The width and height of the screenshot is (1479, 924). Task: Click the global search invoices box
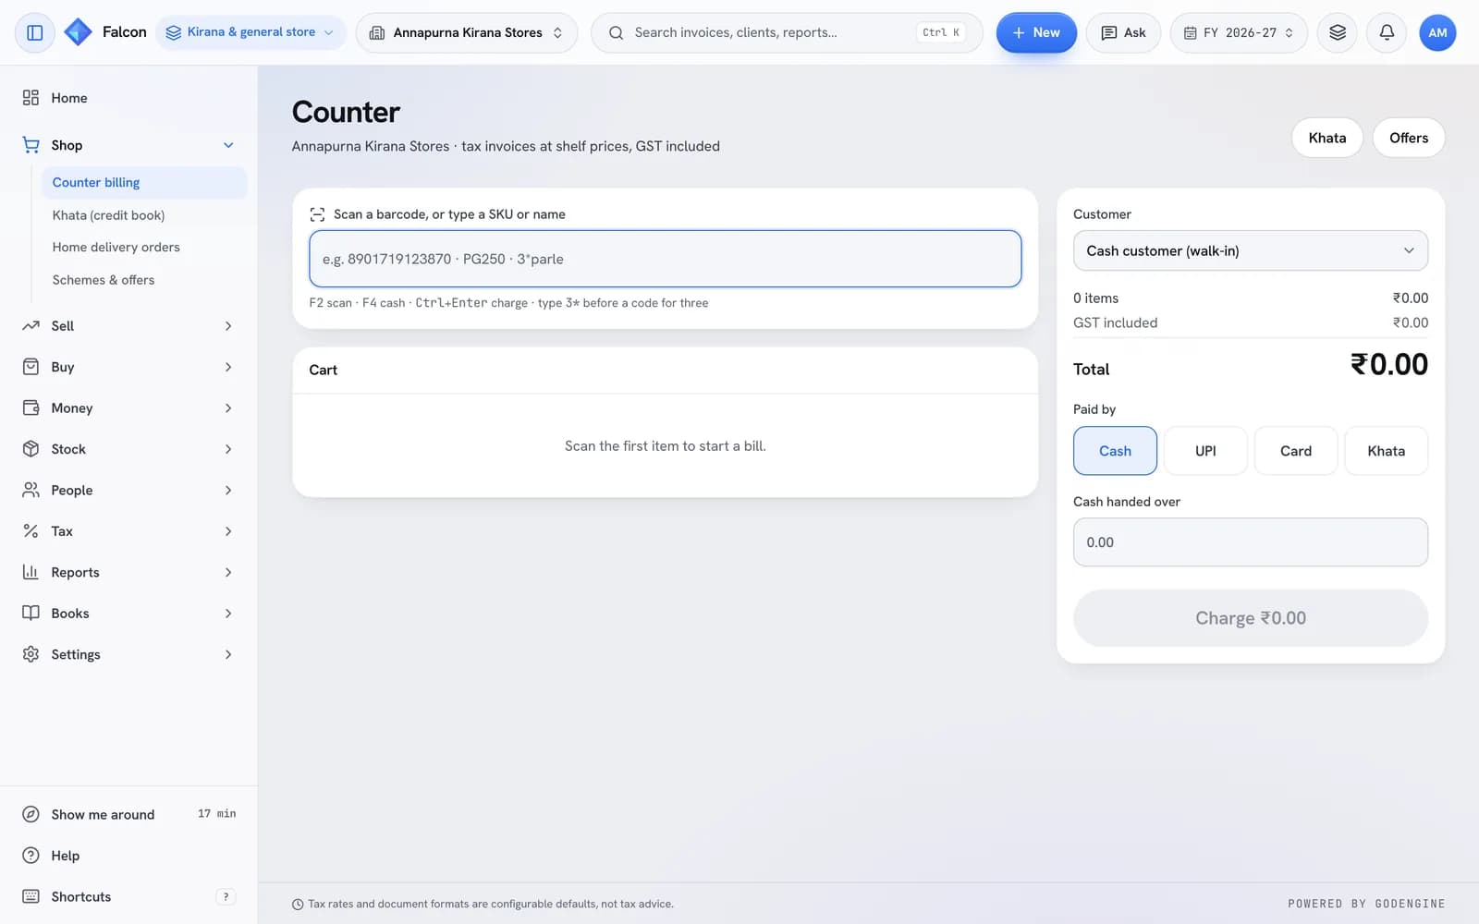787,32
